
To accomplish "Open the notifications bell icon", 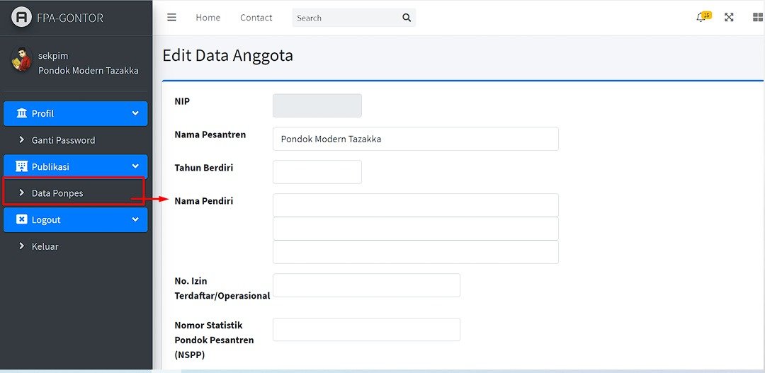I will click(701, 18).
